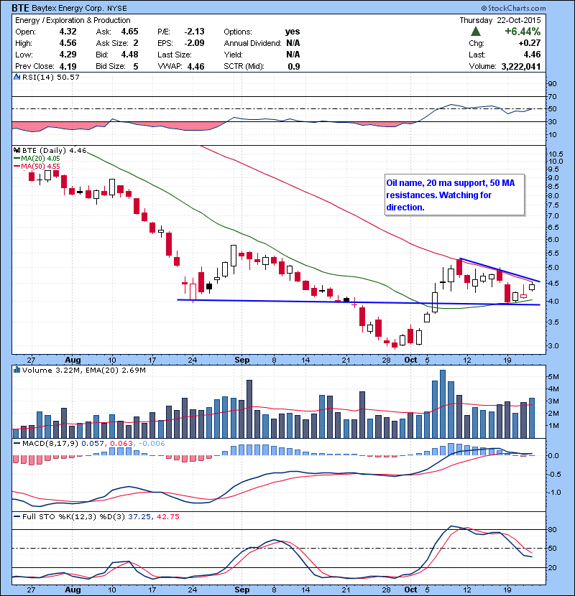Screen dimensions: 575x596
Task: Click the Sep label on lower date axis
Action: point(242,590)
